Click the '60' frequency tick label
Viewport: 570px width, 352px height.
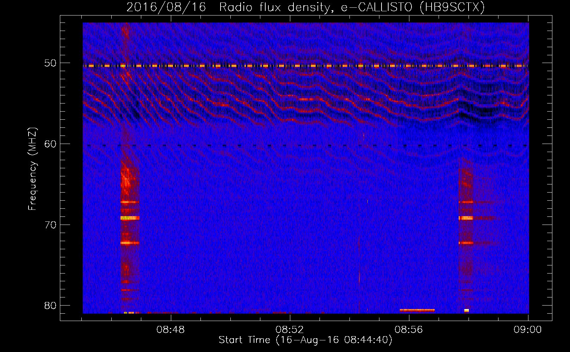tap(50, 144)
